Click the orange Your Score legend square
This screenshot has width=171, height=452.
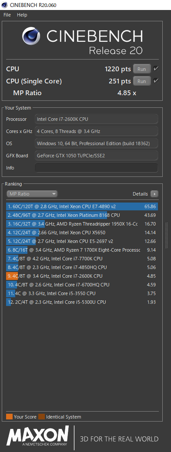tap(9, 417)
